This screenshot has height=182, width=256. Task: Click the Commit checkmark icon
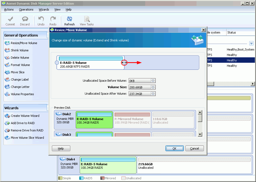point(10,19)
